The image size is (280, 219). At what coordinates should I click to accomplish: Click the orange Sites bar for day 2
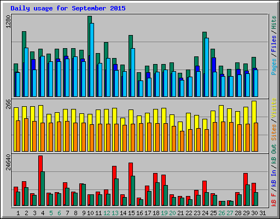point(26,135)
